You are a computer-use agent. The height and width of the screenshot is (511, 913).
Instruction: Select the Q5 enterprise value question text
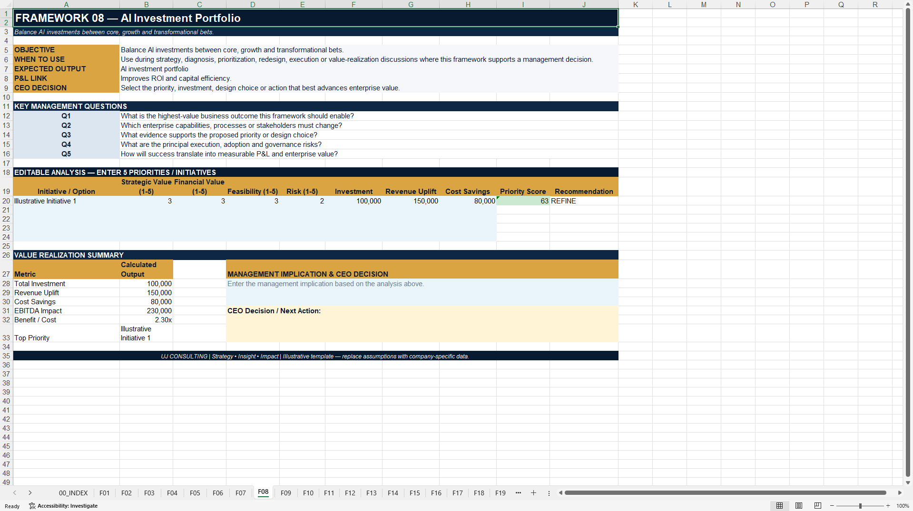(229, 154)
